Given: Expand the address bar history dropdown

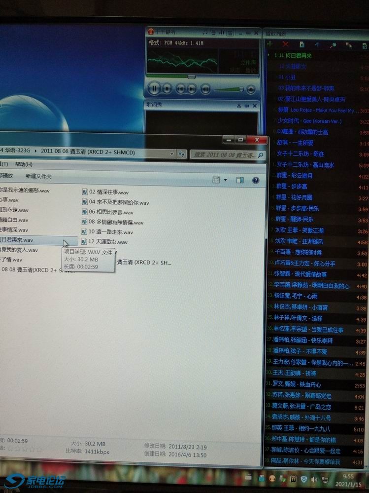Looking at the screenshot, I should coord(173,154).
